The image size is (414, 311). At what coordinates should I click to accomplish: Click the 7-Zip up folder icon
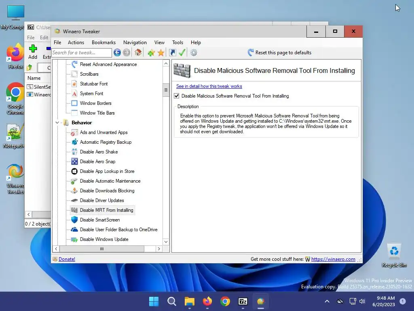coord(29,68)
